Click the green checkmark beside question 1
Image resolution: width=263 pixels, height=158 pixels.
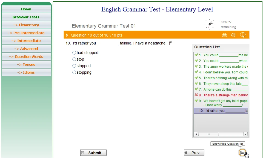[196, 55]
